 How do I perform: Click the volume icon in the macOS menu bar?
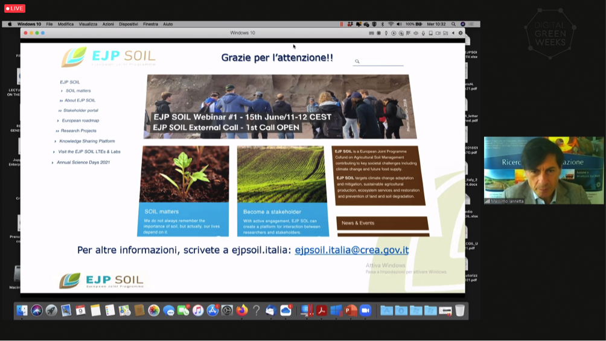[399, 24]
